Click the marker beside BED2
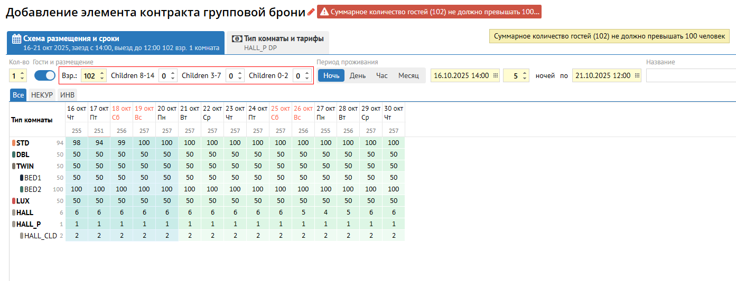The width and height of the screenshot is (736, 281). pos(22,189)
